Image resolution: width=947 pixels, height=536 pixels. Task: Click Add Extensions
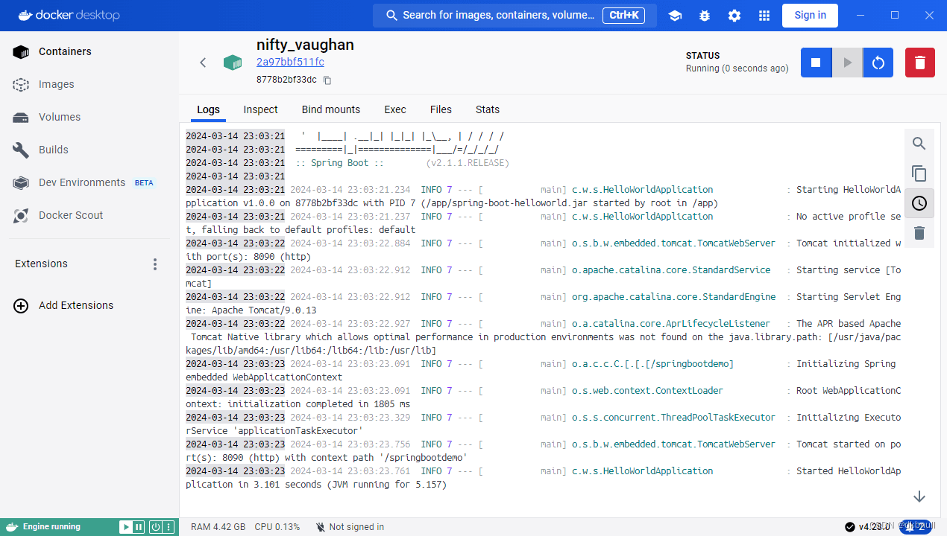[x=76, y=305]
